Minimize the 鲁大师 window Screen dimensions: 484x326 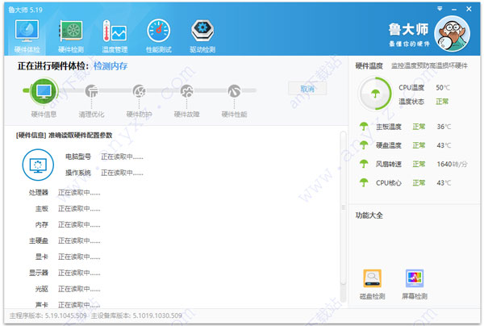(x=454, y=9)
